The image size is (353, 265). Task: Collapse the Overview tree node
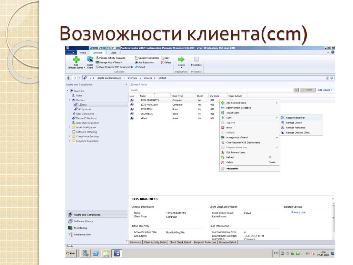pos(67,91)
